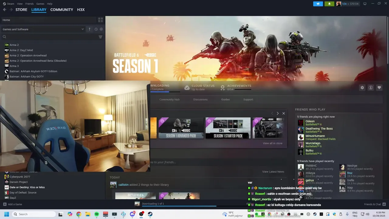The height and width of the screenshot is (219, 389).
Task: Go to previous DLC carousel item
Action: pos(272,113)
